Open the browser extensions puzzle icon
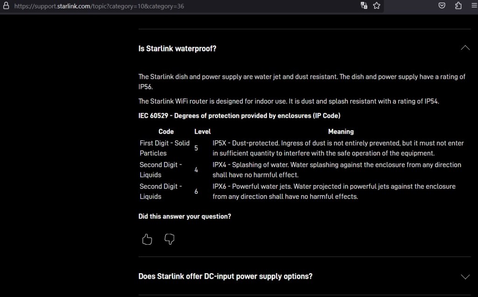This screenshot has width=478, height=297. point(458,6)
